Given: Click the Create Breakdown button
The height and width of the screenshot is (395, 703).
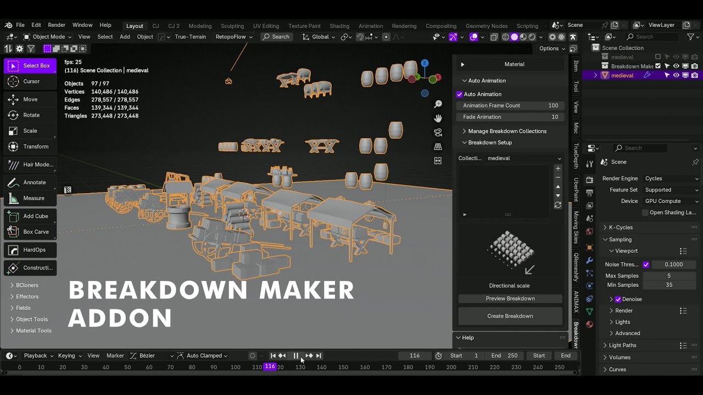Looking at the screenshot, I should [x=510, y=316].
